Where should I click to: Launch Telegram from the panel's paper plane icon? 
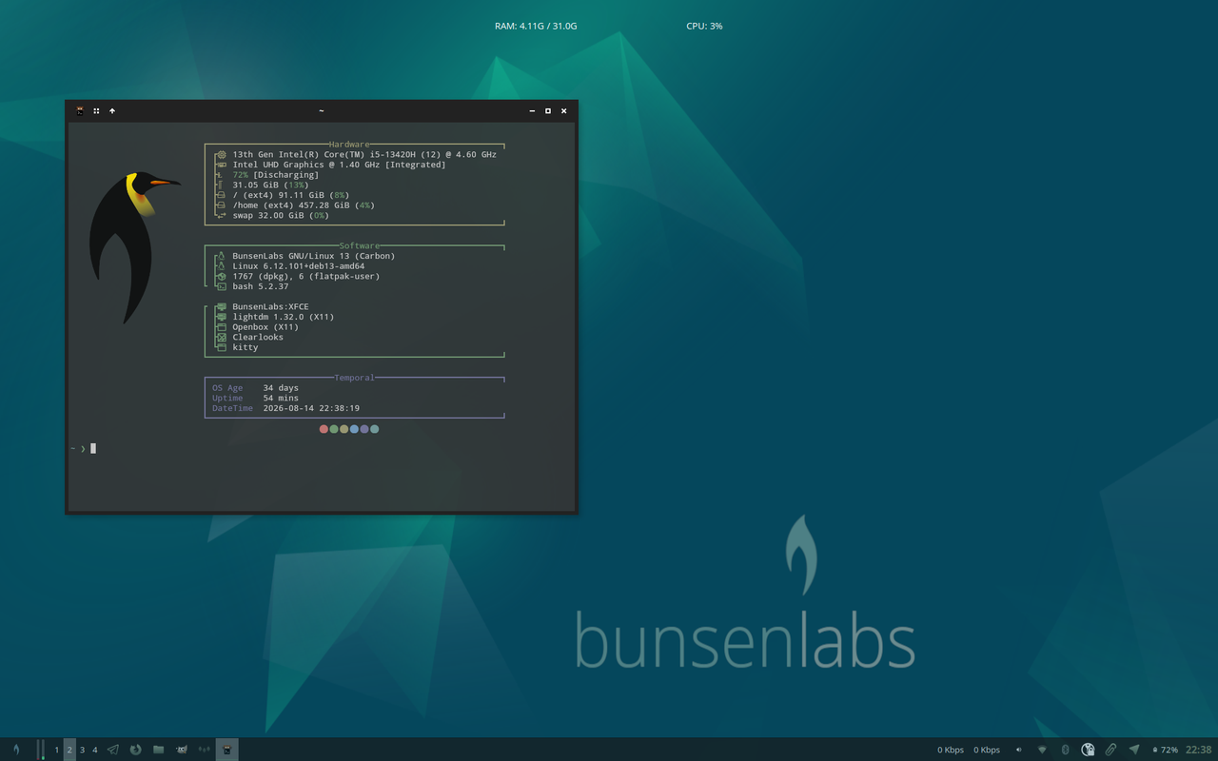[x=113, y=750]
